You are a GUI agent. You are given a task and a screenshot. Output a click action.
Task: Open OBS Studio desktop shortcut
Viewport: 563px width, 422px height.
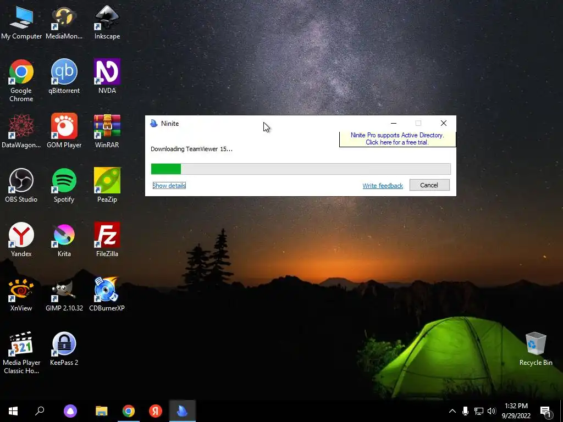21,186
